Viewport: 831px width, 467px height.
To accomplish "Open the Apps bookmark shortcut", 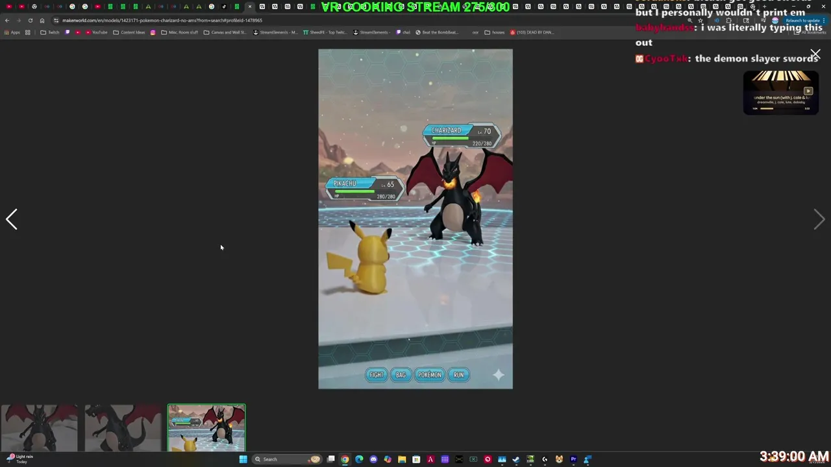I will click(x=12, y=32).
